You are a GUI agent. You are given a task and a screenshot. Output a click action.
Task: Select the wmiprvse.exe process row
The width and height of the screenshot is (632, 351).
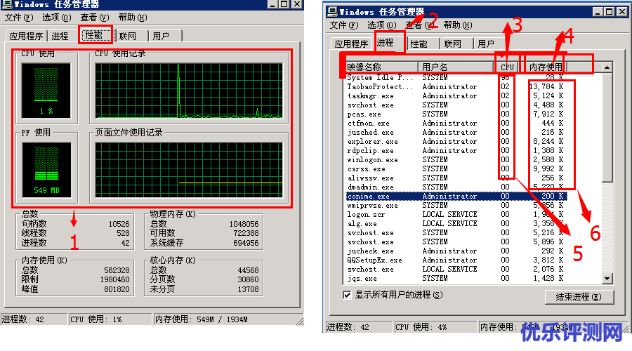pyautogui.click(x=456, y=205)
